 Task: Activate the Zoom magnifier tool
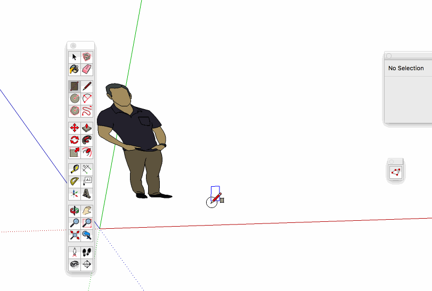(x=75, y=223)
